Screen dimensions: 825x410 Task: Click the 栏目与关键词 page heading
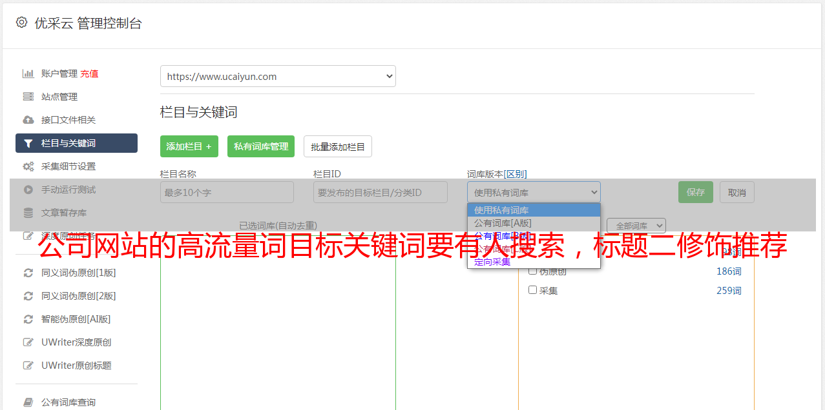pyautogui.click(x=199, y=112)
